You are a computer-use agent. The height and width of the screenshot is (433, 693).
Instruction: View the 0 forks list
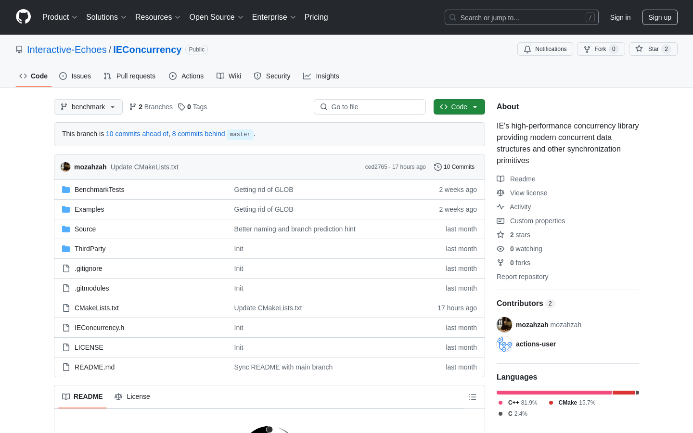point(513,263)
